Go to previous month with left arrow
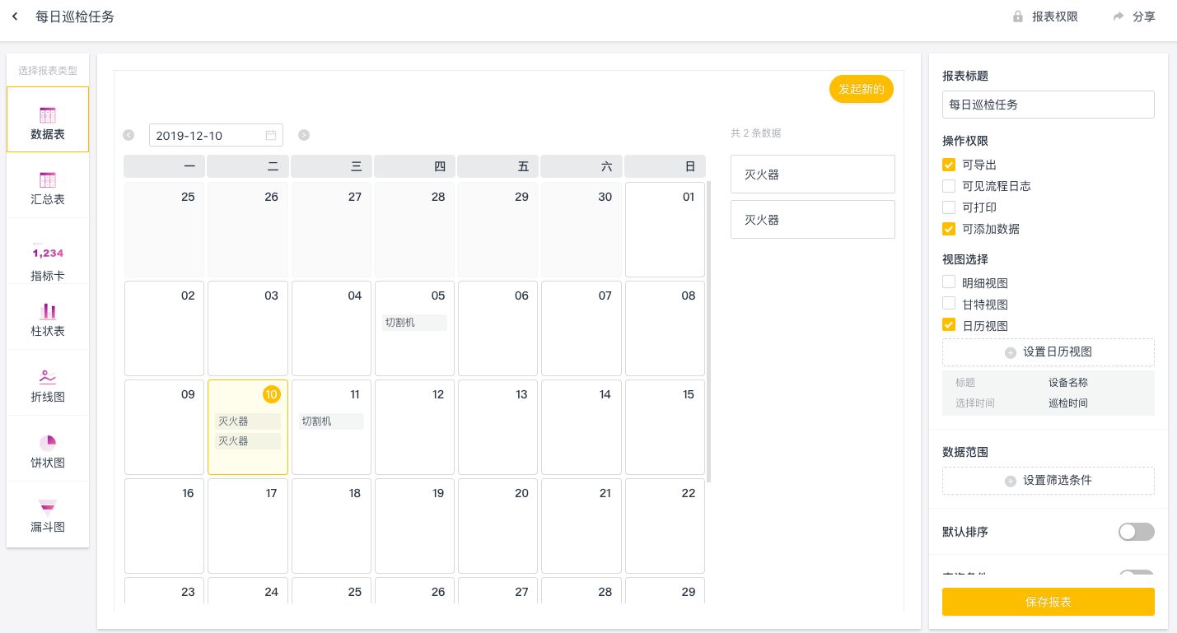Viewport: 1177px width, 633px height. (x=128, y=135)
